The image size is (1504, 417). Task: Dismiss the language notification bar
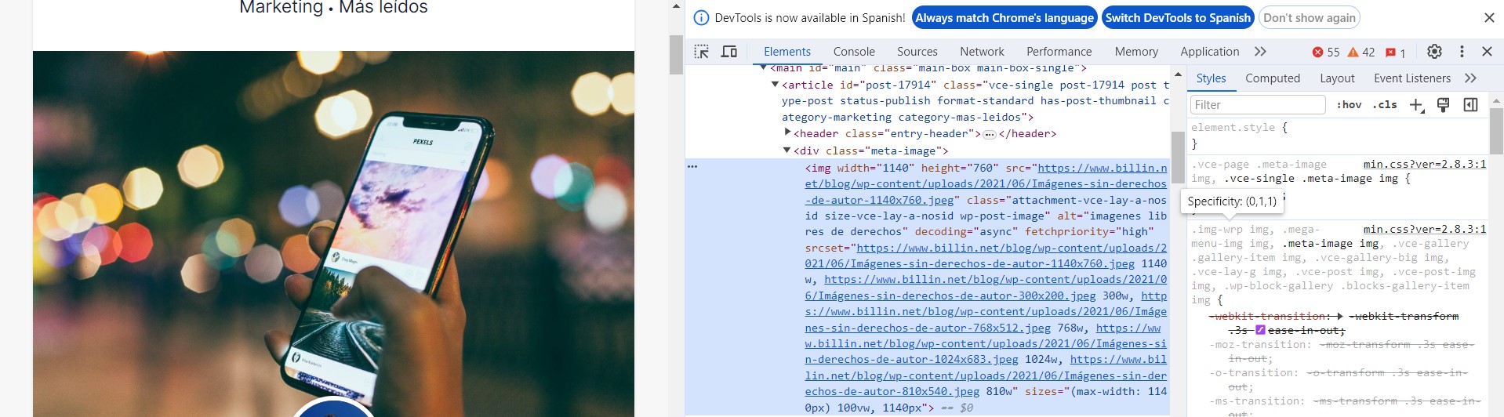click(1489, 18)
